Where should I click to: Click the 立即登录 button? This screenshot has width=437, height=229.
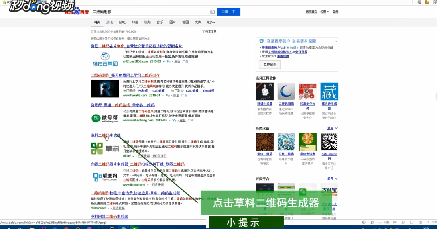pos(270,64)
